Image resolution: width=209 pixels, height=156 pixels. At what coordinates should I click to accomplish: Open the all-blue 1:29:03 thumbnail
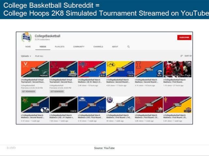pos(92,104)
